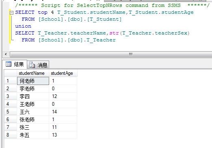Click the studentAge value 14
The height and width of the screenshot is (148, 212).
point(63,112)
